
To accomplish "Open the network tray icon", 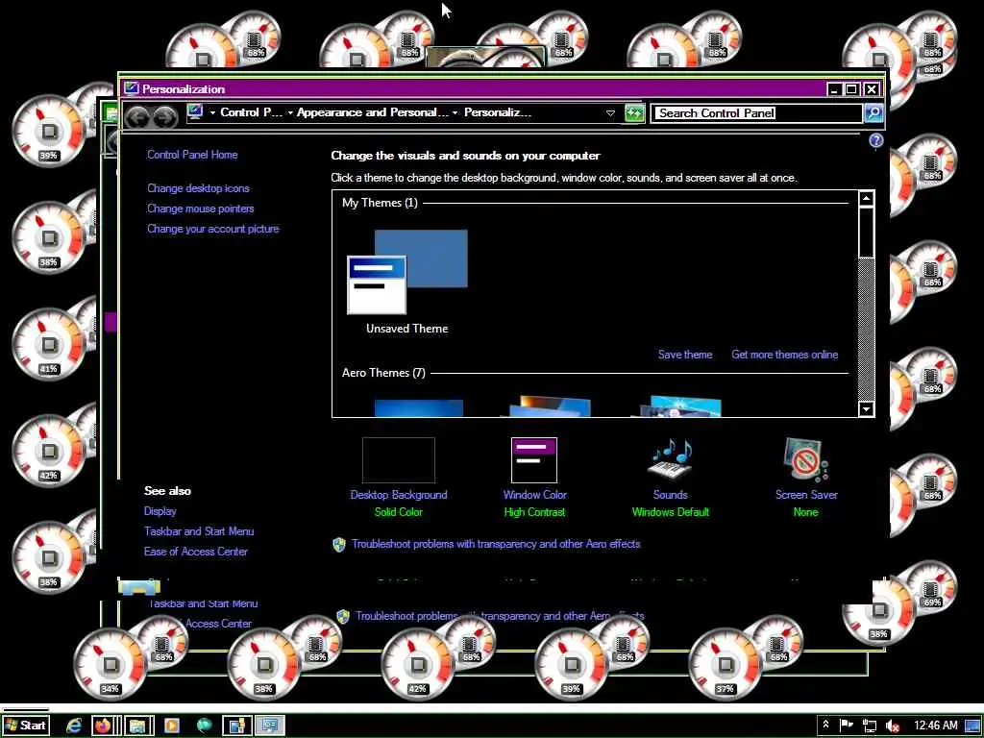I will (x=869, y=726).
